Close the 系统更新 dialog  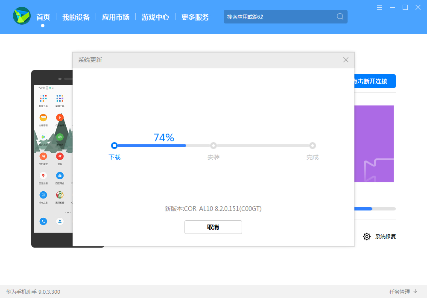pos(346,60)
